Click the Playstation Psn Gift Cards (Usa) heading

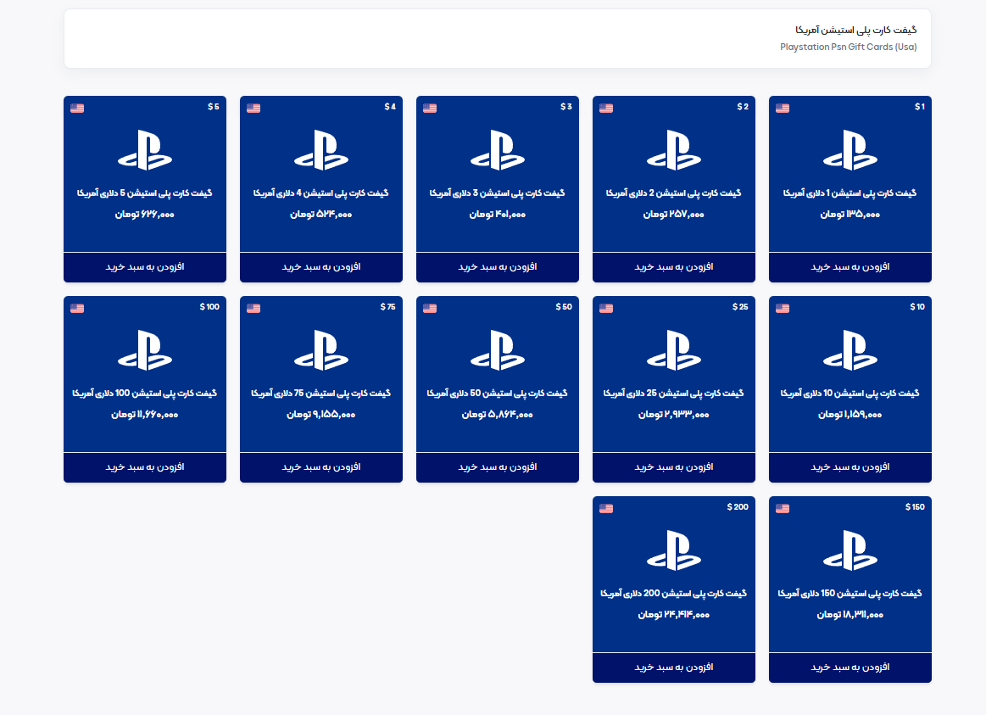tap(848, 47)
